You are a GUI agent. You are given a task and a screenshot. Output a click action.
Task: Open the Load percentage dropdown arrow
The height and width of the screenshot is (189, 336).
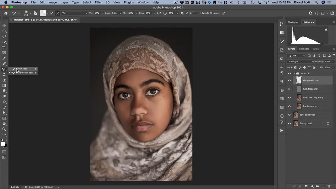[x=120, y=13]
